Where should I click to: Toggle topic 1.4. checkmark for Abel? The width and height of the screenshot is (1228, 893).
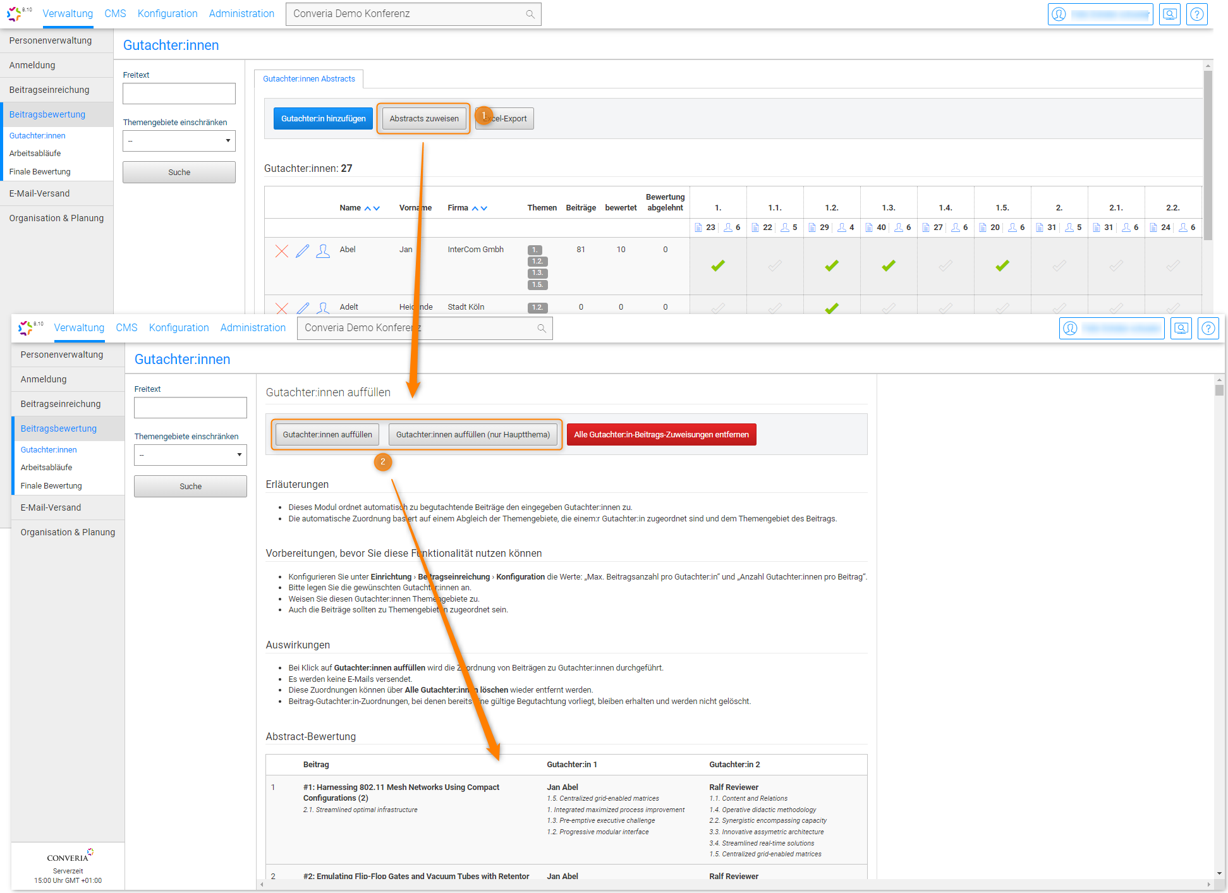945,266
